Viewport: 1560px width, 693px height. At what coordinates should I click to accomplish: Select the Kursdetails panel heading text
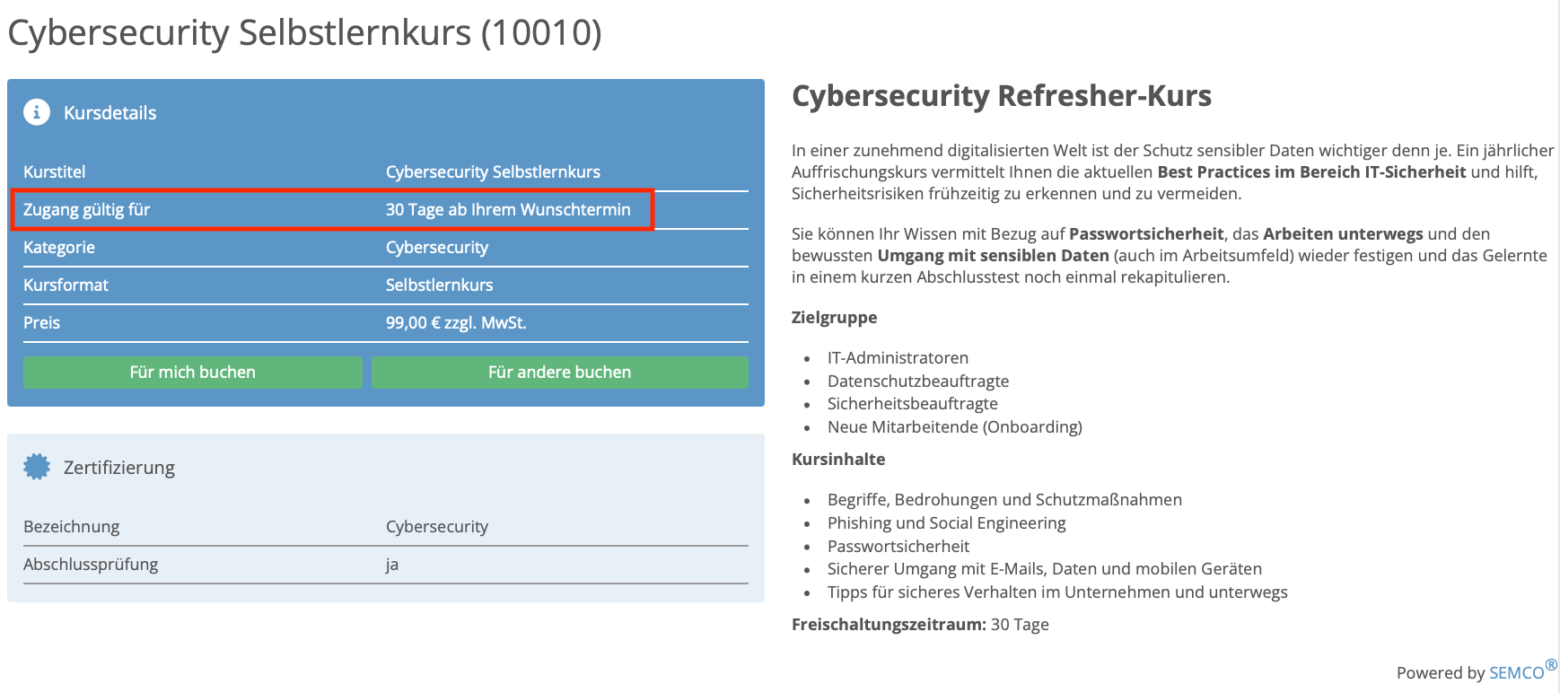pyautogui.click(x=110, y=113)
